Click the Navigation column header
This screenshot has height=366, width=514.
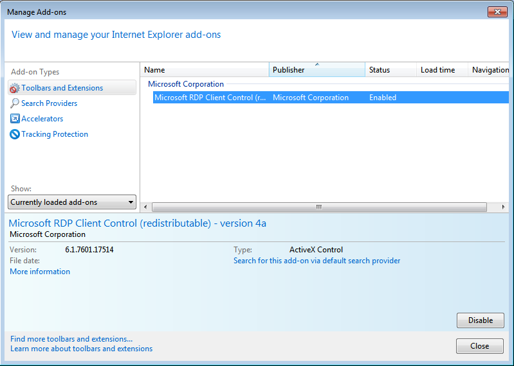click(x=490, y=70)
